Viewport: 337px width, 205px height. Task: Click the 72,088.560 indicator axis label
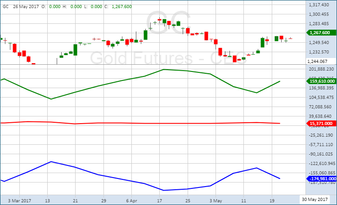point(320,107)
